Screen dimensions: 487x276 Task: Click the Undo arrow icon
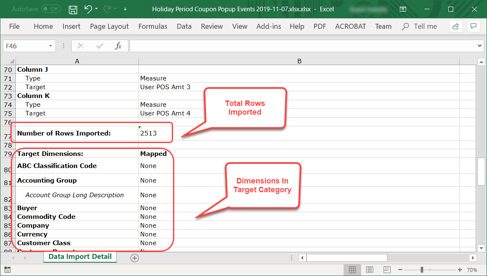88,9
